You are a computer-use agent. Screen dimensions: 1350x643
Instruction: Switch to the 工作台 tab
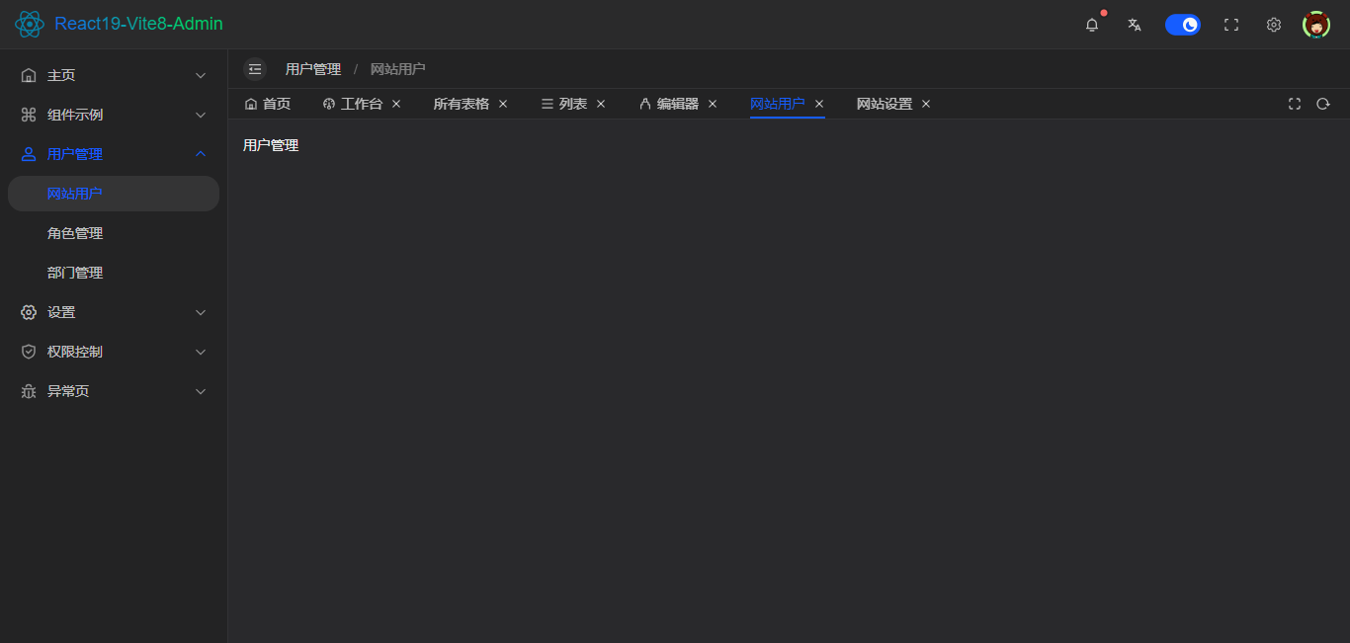click(353, 104)
